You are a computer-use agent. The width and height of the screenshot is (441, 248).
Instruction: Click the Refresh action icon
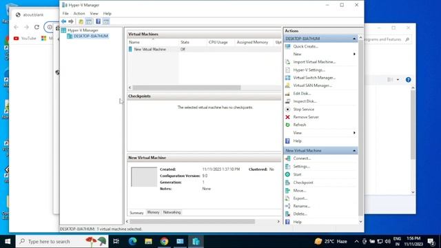[287, 125]
